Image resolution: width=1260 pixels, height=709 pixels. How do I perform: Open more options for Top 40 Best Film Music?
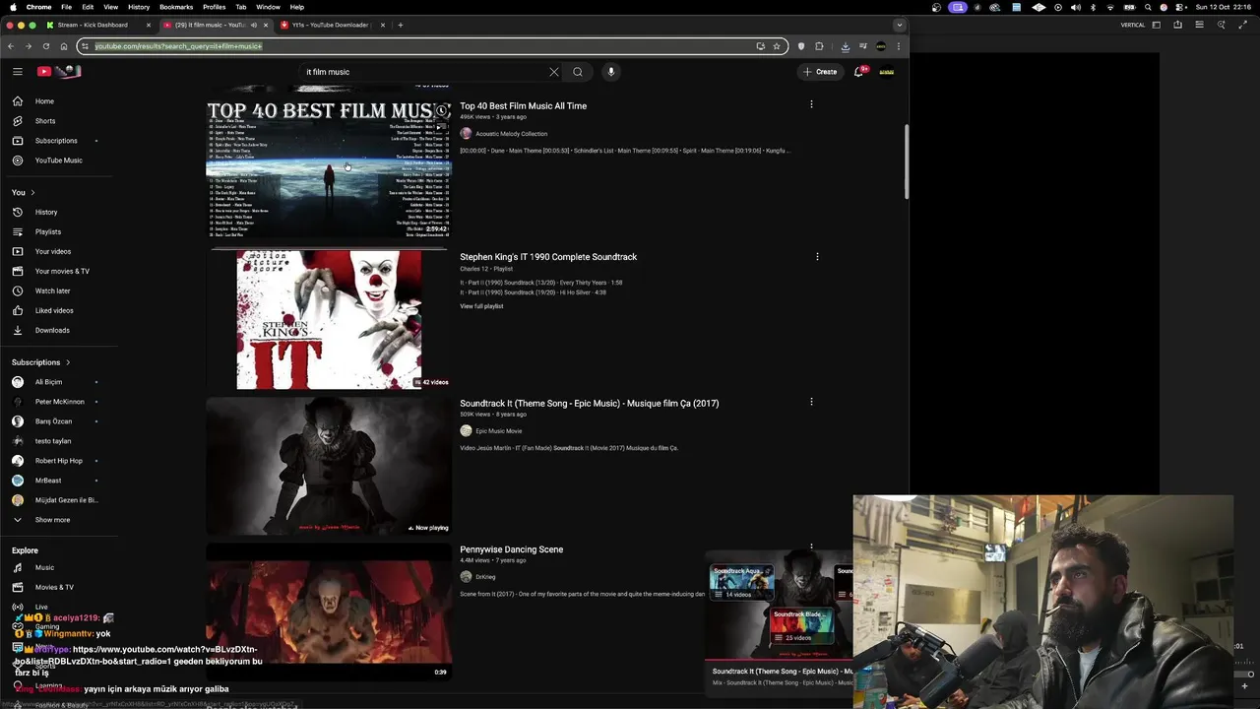coord(811,104)
